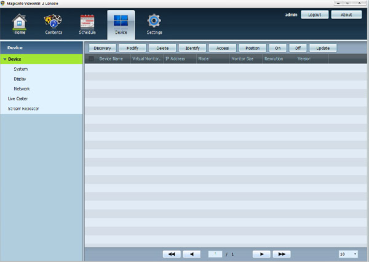
Task: Open the Home section icon
Action: (x=20, y=22)
